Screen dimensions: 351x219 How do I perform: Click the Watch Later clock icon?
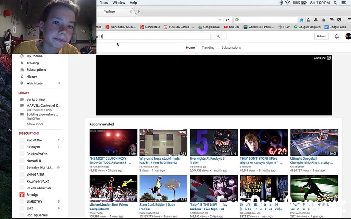[22, 83]
